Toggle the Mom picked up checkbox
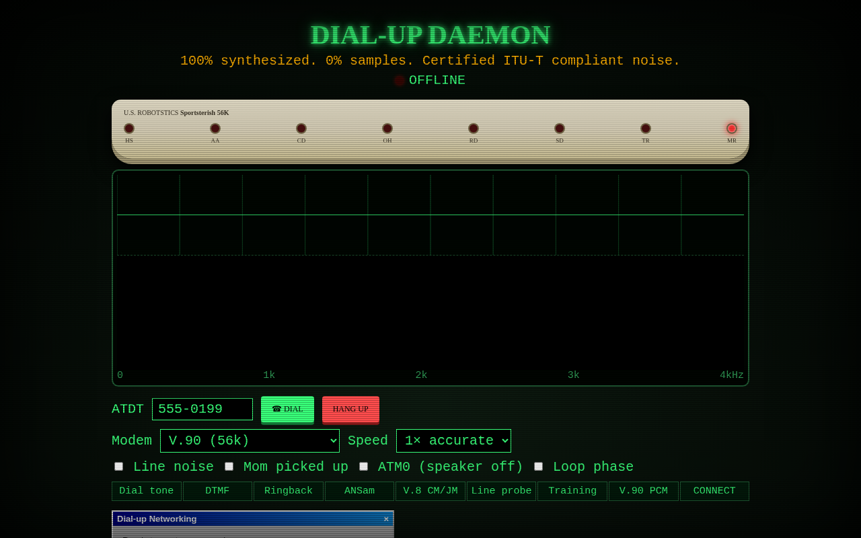The width and height of the screenshot is (861, 538). tap(229, 467)
